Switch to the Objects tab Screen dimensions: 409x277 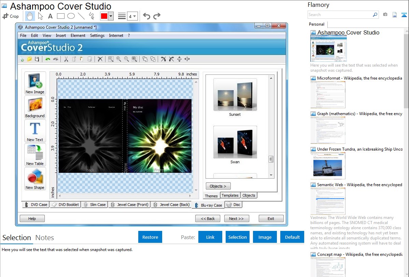click(x=249, y=196)
